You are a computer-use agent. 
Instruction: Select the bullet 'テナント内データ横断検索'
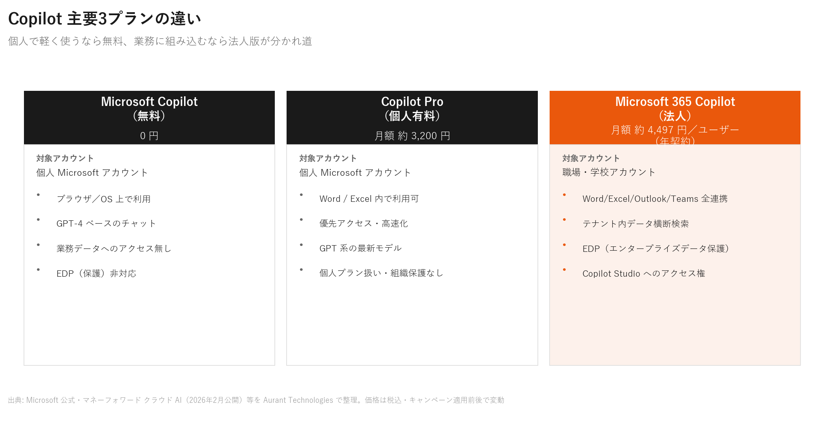click(636, 224)
